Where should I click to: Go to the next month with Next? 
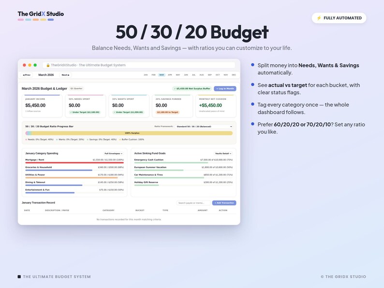point(65,75)
